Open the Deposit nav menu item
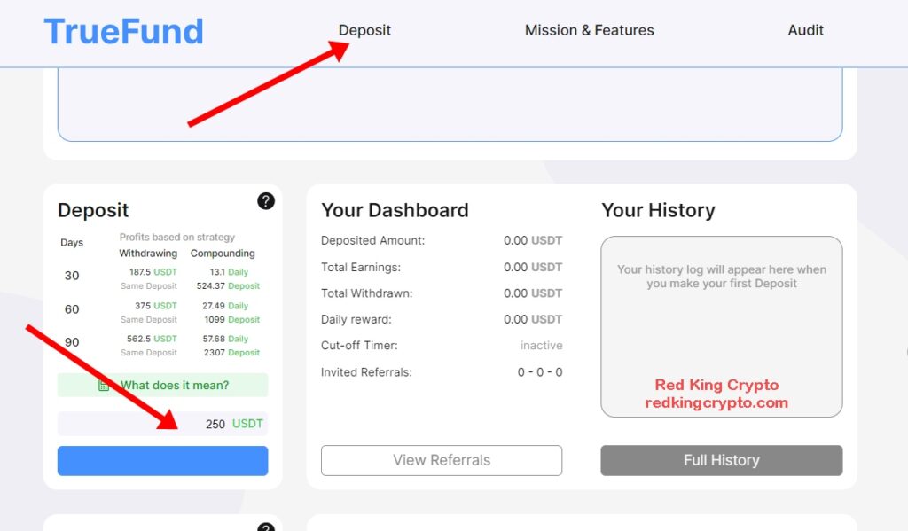Viewport: 908px width, 531px height. click(x=364, y=30)
